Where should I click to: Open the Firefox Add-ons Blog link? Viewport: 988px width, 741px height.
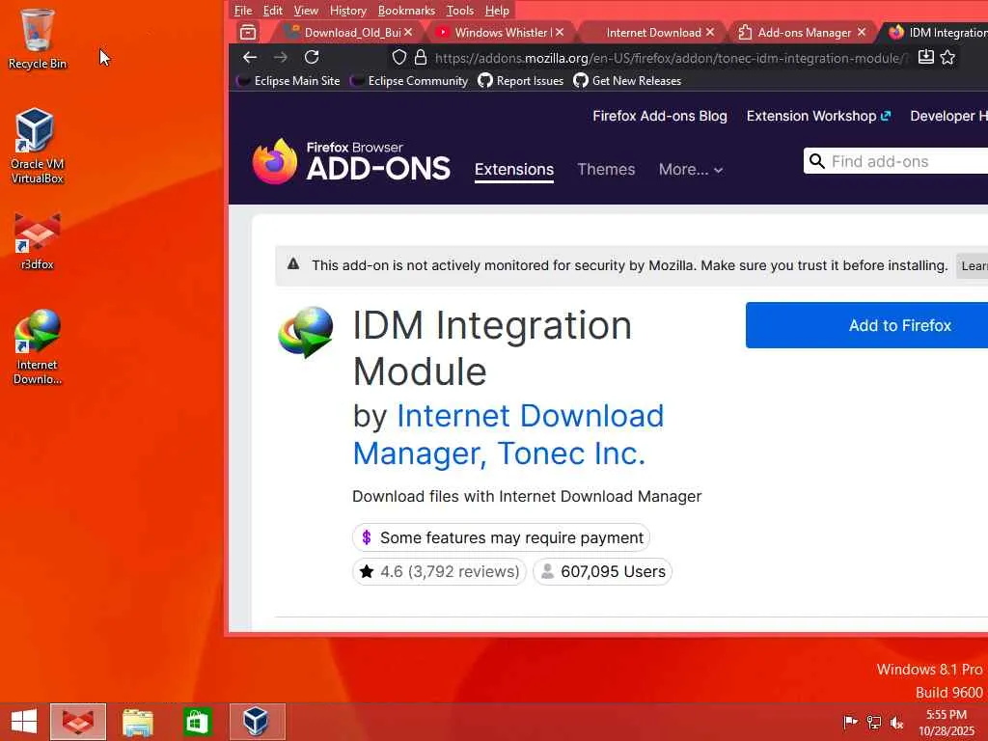coord(660,116)
